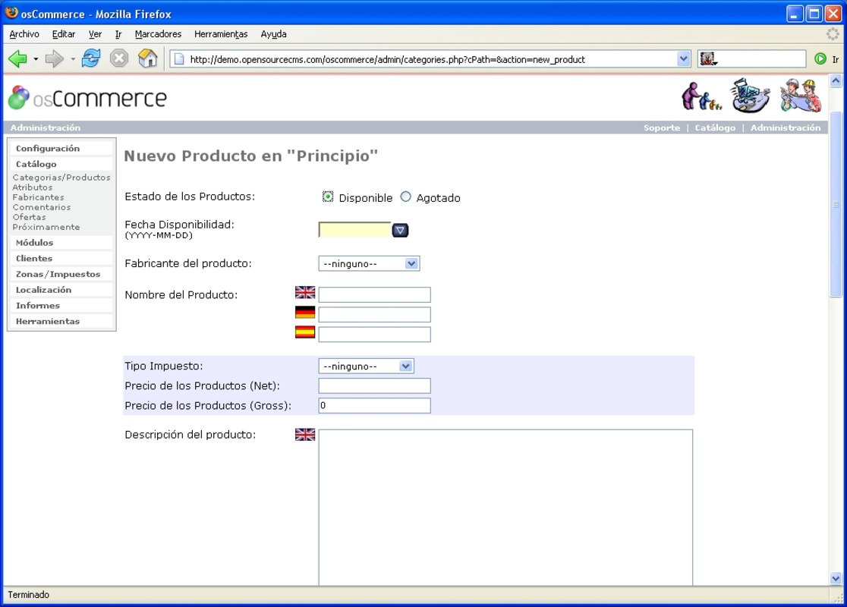Click the German flag beside product name
This screenshot has height=607, width=847.
click(305, 312)
